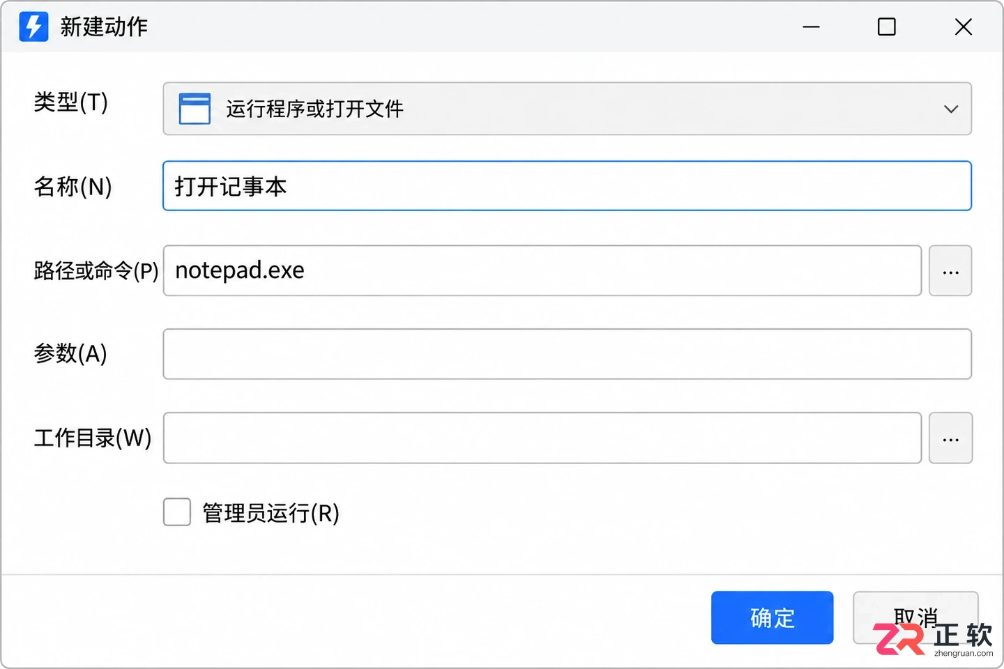Click the empty 参数 input field
The width and height of the screenshot is (1004, 669).
click(567, 354)
